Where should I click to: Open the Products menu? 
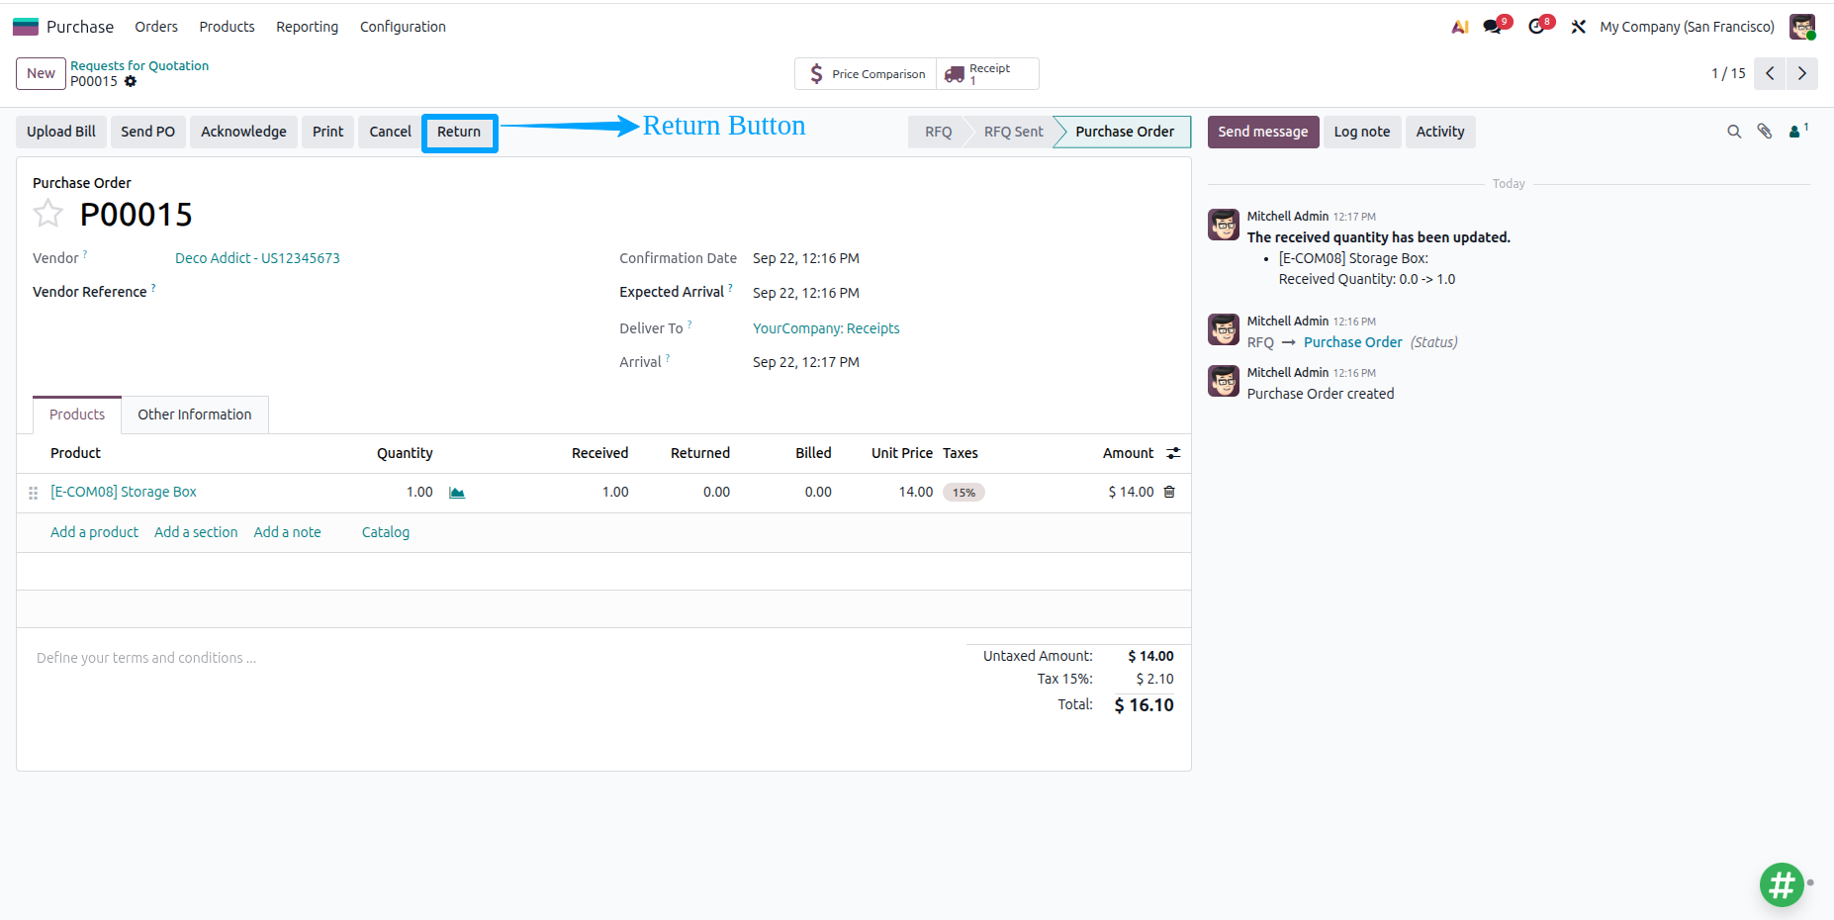coord(227,27)
